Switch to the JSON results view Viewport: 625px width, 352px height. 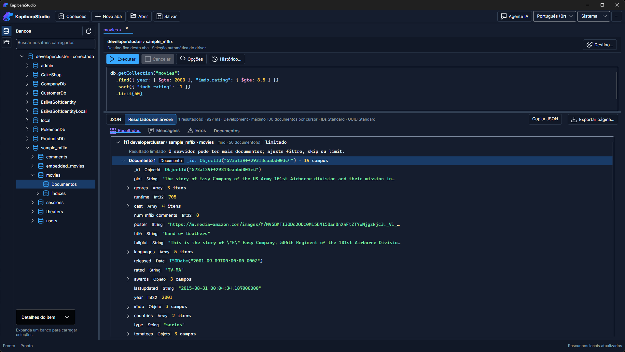115,119
